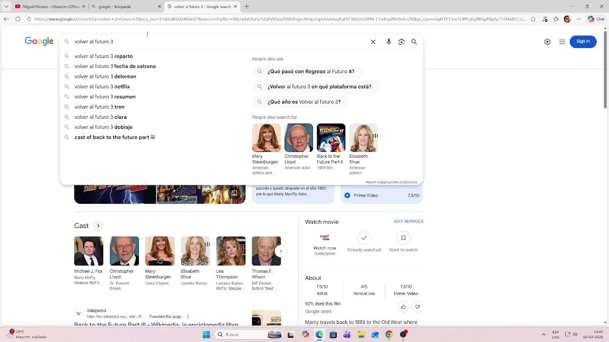Open more options for the Wikipedia result
The width and height of the screenshot is (609, 342).
point(188,316)
